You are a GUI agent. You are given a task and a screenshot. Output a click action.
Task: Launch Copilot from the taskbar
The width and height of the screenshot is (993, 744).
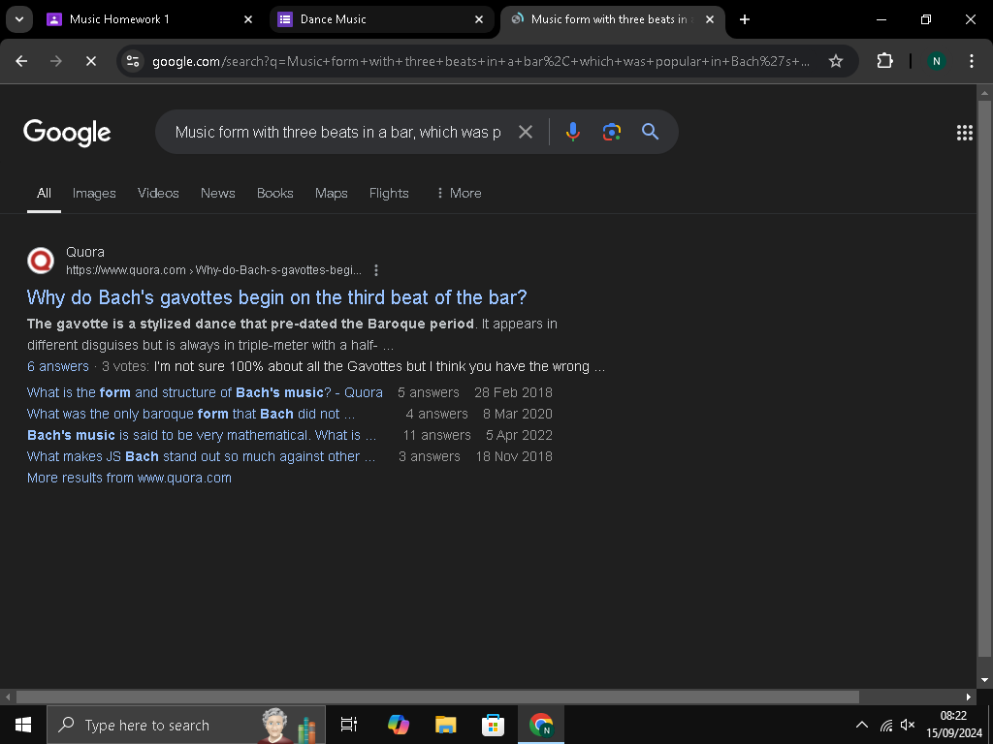point(399,725)
